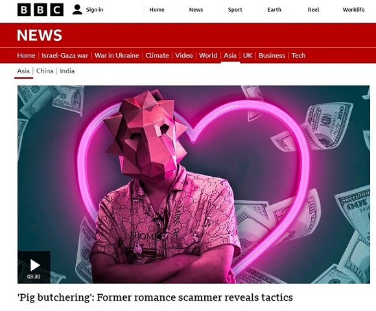Screen dimensions: 376x311
Task: Click the BBC logo
Action: click(40, 10)
